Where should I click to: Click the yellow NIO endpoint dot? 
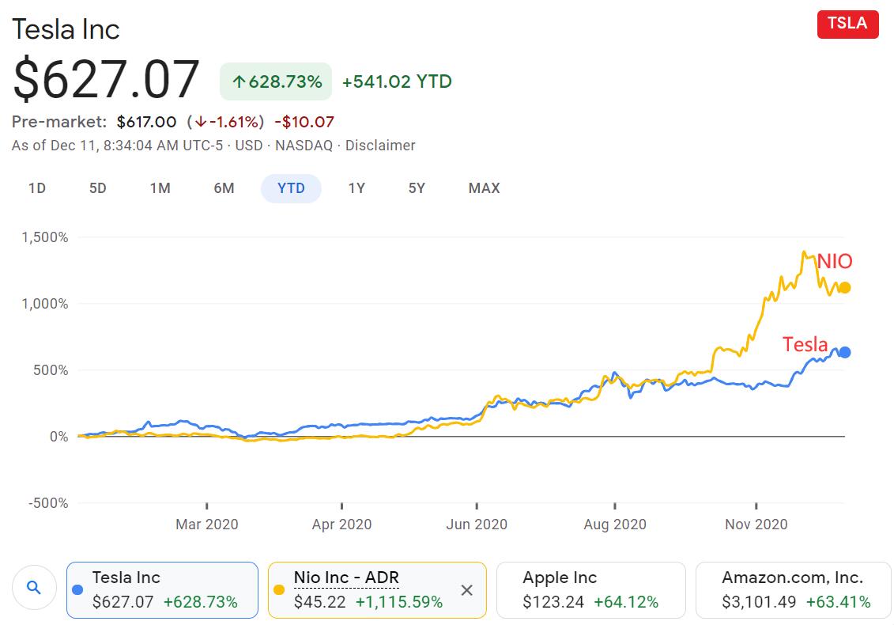(844, 288)
